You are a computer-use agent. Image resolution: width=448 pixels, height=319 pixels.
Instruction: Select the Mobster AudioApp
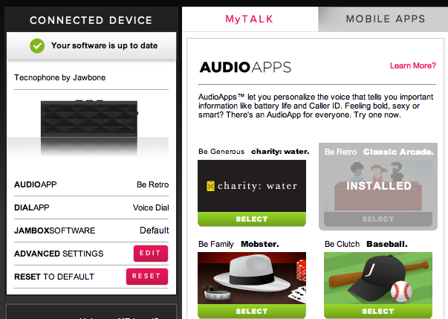252,311
